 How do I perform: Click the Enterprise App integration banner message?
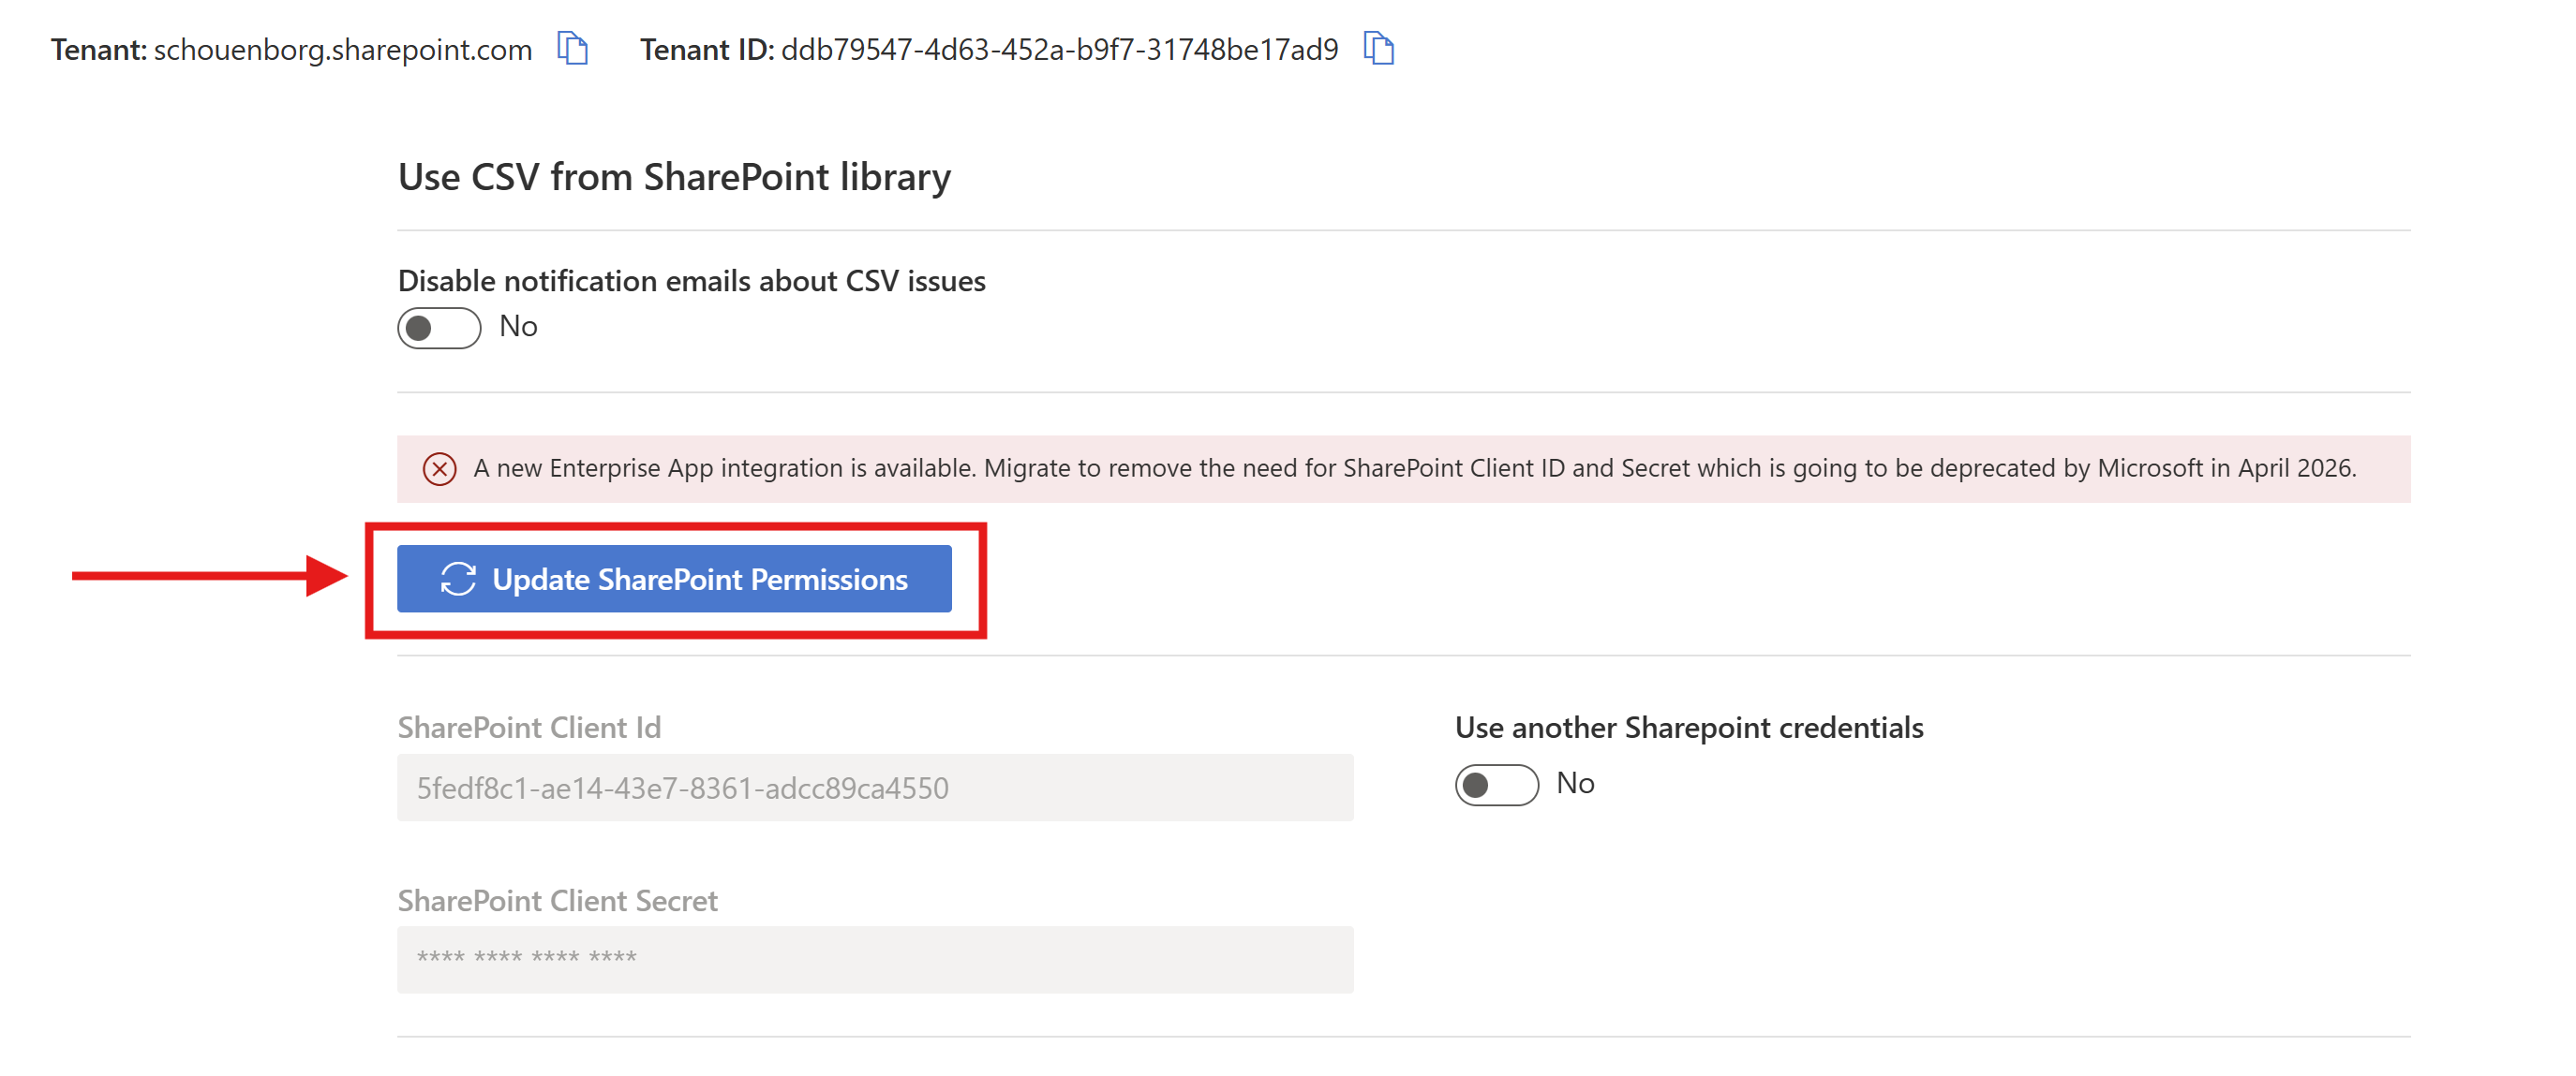[x=1413, y=468]
